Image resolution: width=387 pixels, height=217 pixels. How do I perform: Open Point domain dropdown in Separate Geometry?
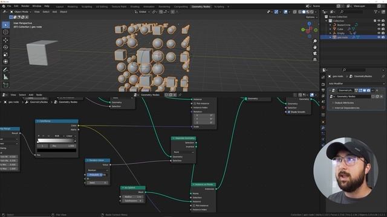point(184,153)
